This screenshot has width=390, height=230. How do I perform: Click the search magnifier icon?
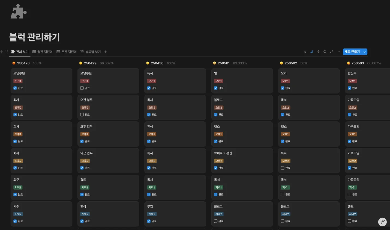[325, 52]
